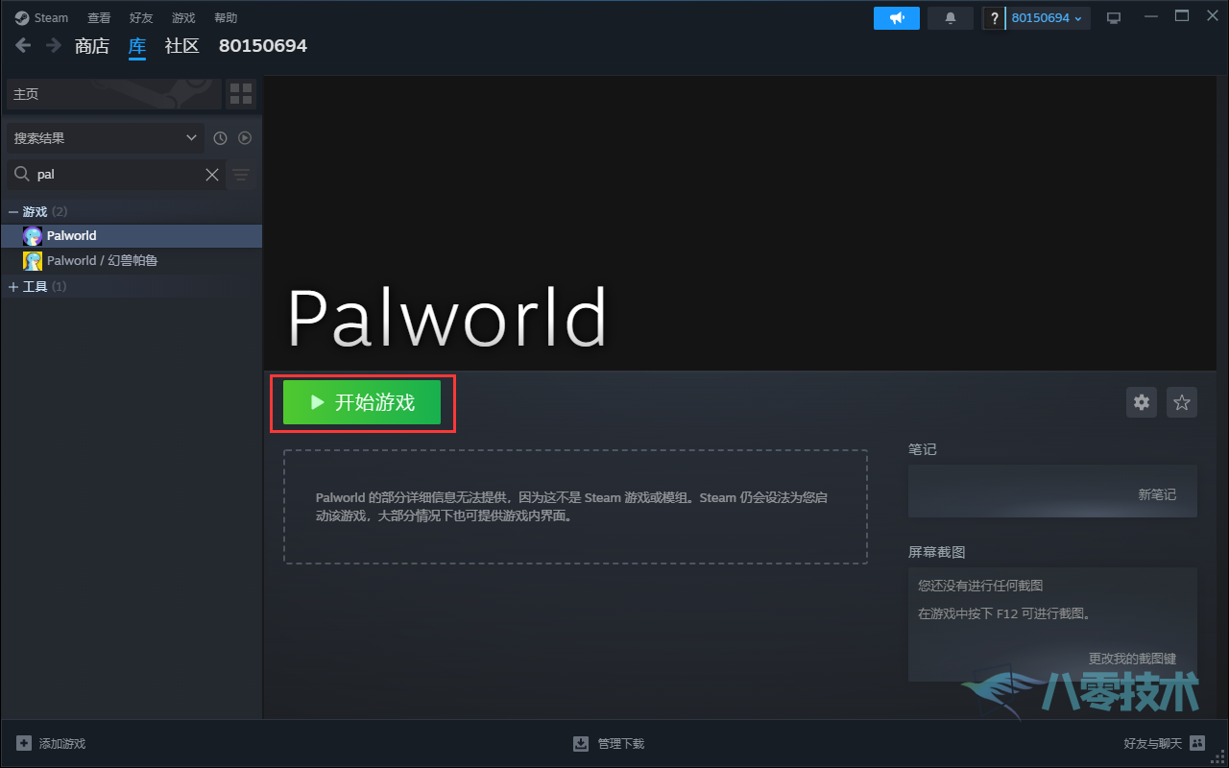Screen dimensions: 1229x768
Task: Click the recent activity clock icon
Action: point(220,138)
